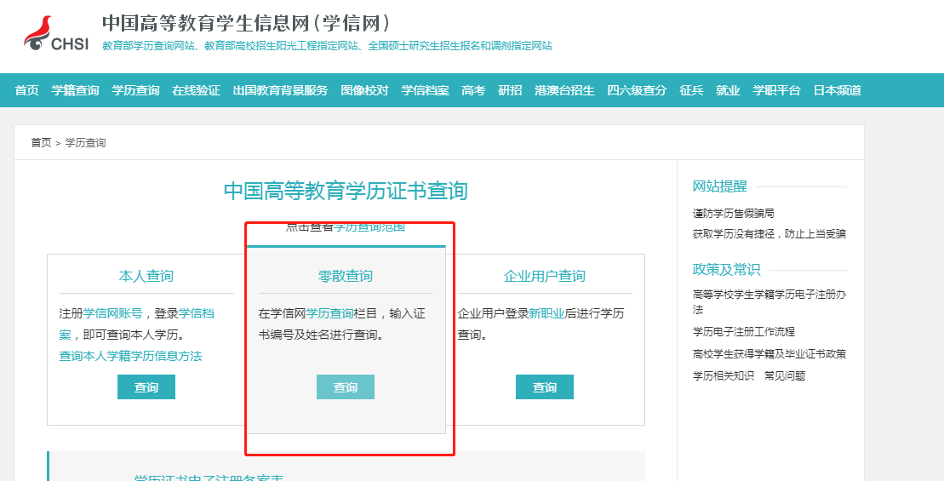This screenshot has width=944, height=481.
Task: Open 日本频道 nav item
Action: 838,90
